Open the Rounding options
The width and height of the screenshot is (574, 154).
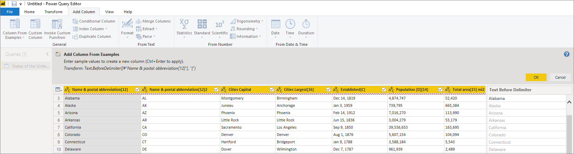pos(244,29)
